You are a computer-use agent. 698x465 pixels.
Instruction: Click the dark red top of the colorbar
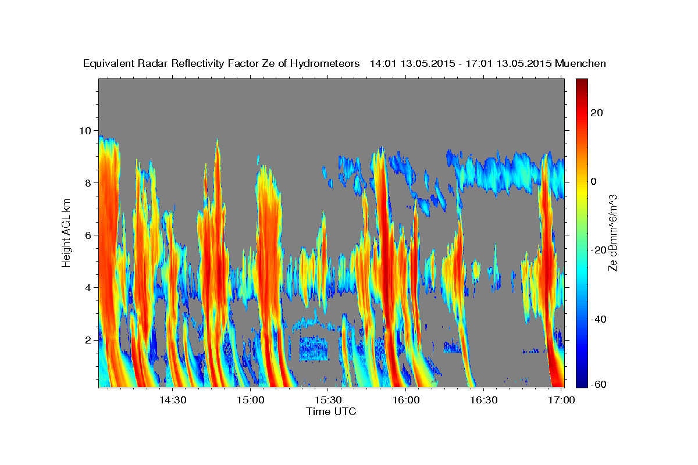(x=582, y=83)
